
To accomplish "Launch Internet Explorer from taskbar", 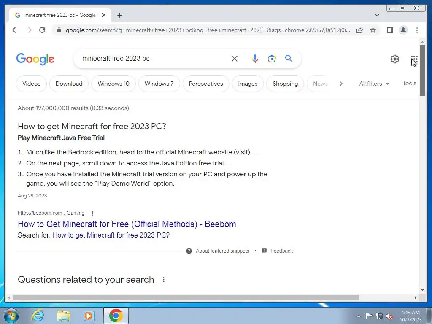I will 38,316.
